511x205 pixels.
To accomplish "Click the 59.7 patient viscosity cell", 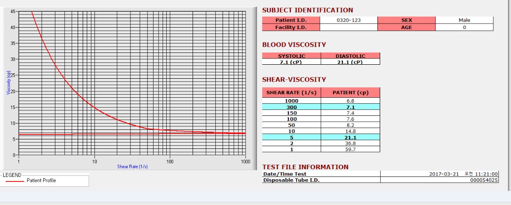I will 350,149.
